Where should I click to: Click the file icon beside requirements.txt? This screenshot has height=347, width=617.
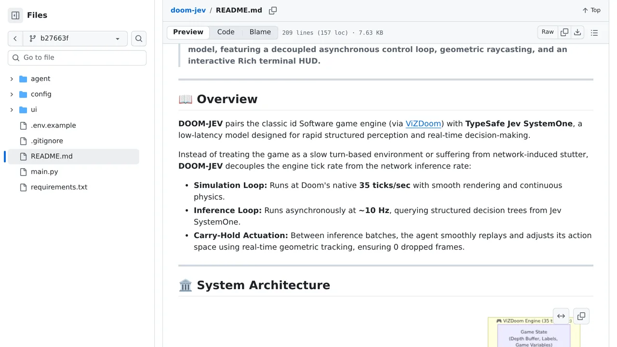click(x=23, y=187)
